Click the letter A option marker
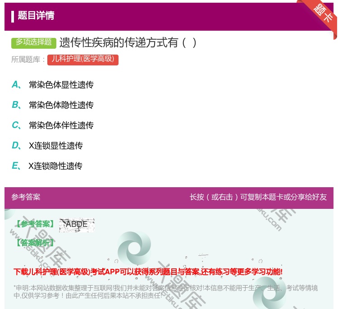Screen dimensions: 338x309 (x=16, y=85)
